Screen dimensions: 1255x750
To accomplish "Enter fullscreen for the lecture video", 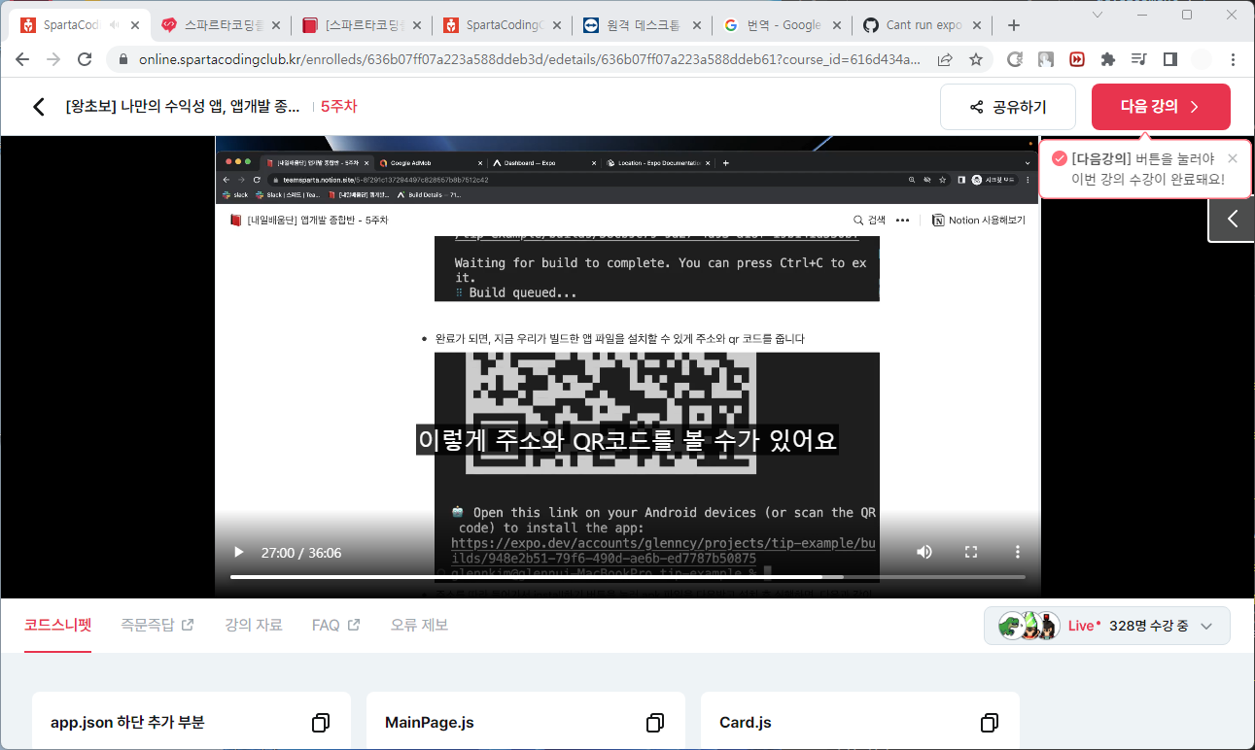I will (970, 552).
